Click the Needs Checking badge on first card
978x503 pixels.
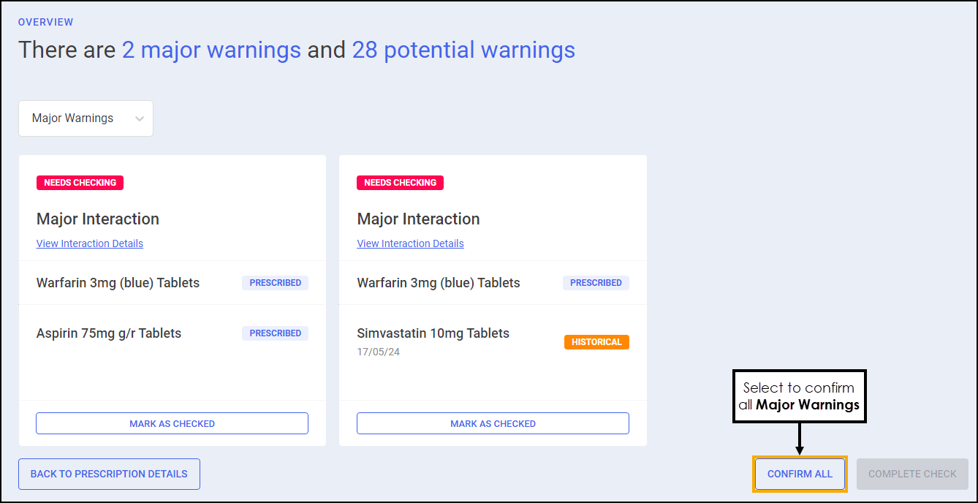80,183
